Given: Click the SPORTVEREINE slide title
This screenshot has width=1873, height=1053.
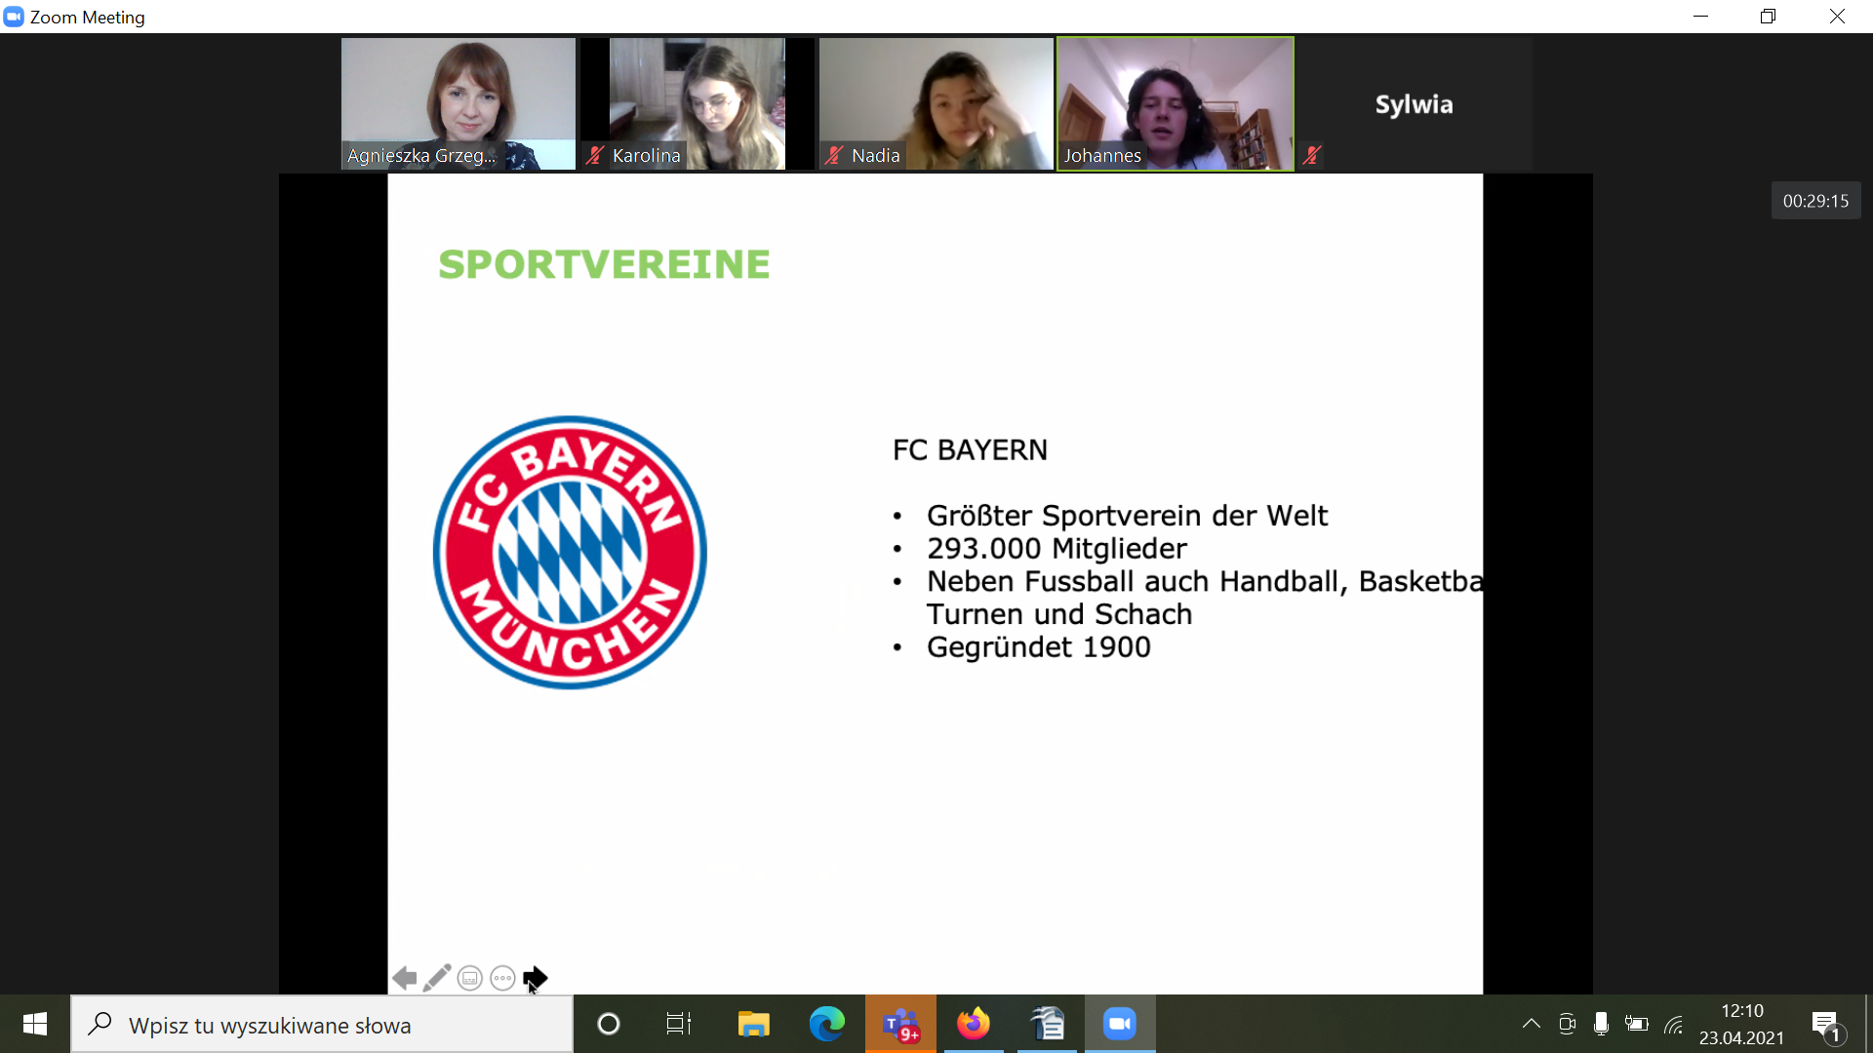Looking at the screenshot, I should tap(604, 264).
